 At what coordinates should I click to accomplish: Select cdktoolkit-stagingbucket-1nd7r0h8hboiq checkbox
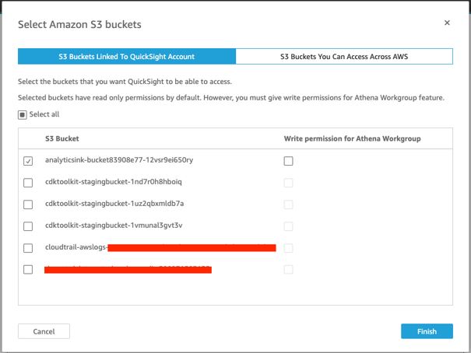pyautogui.click(x=28, y=183)
